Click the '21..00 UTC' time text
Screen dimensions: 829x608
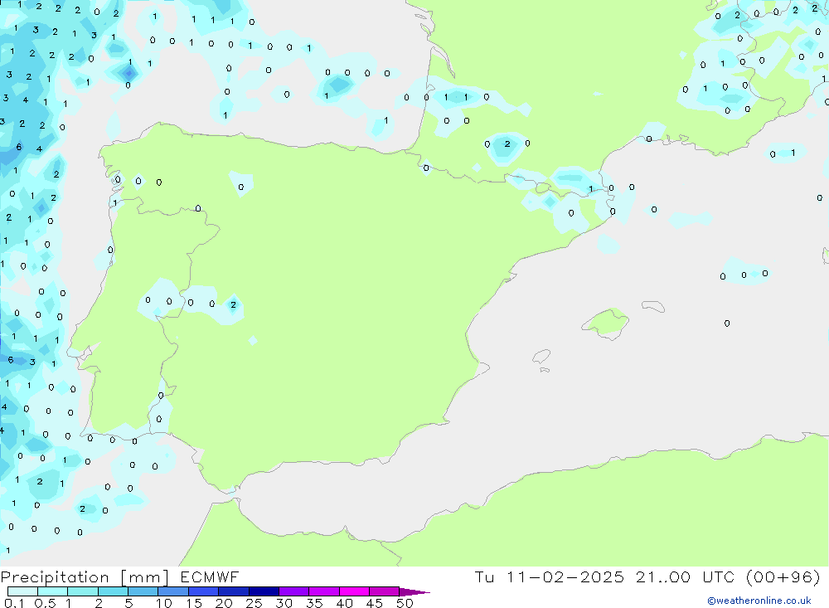(x=686, y=576)
